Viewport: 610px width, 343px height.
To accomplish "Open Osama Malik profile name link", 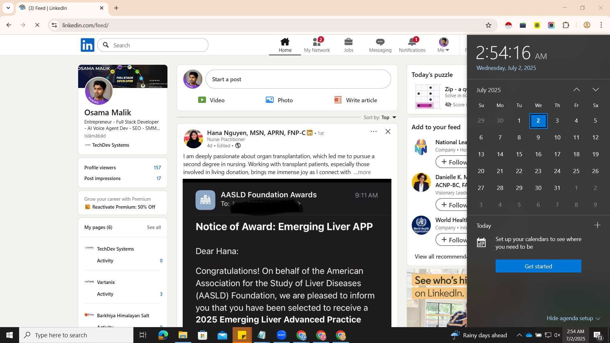I will click(107, 112).
